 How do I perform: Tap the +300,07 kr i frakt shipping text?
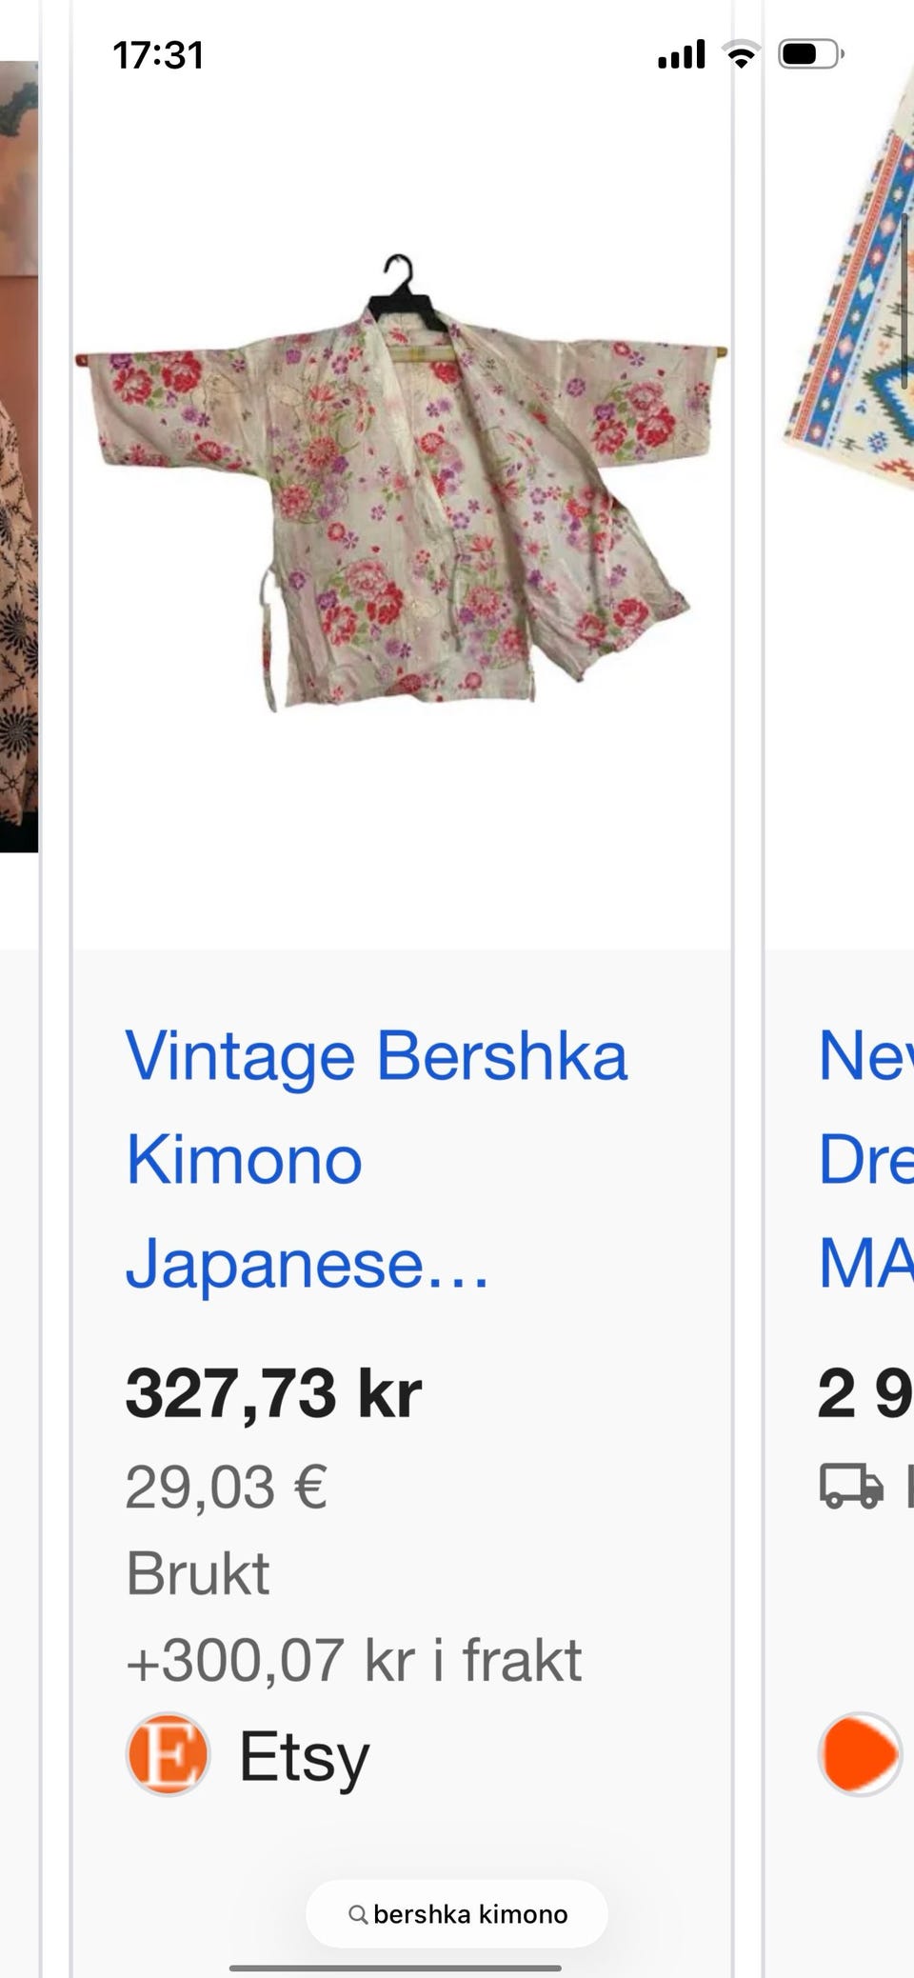(353, 1661)
